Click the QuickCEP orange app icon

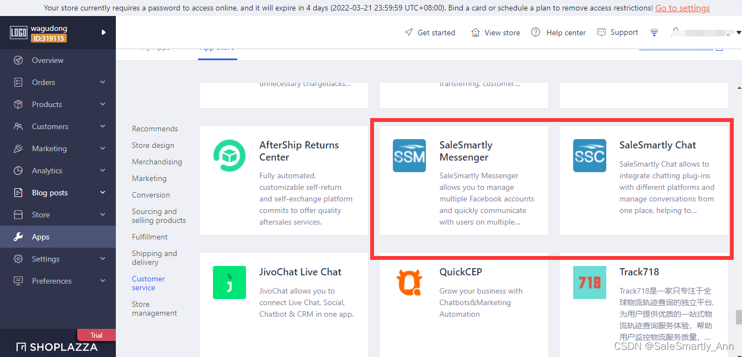(409, 281)
